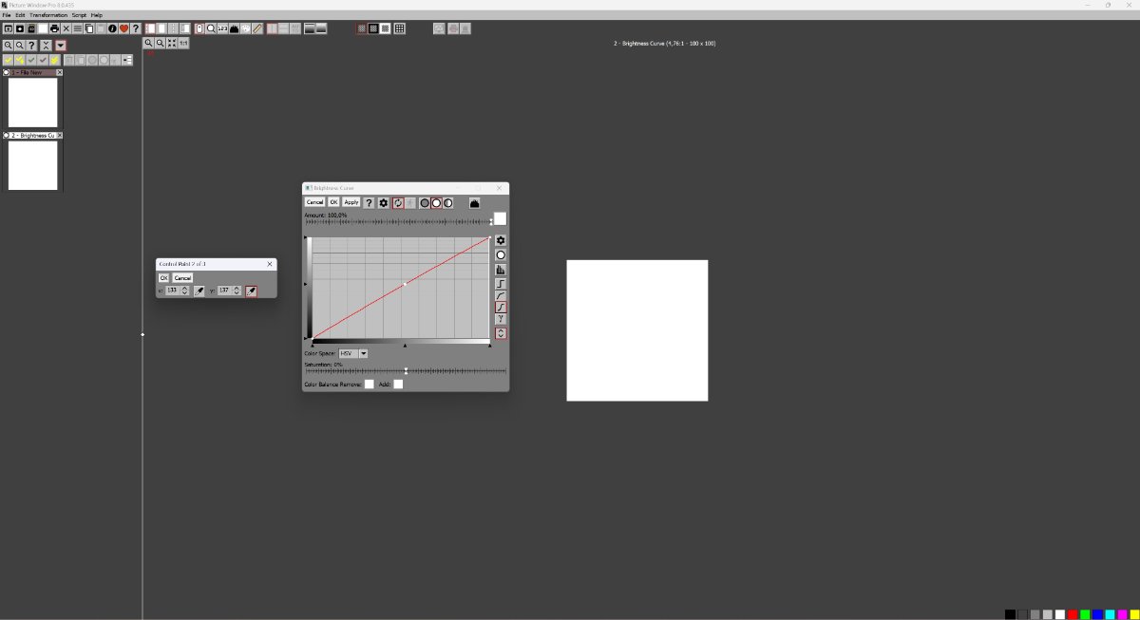Toggle the auto-preview refresh button
Viewport: 1140px width, 620px height.
point(398,203)
